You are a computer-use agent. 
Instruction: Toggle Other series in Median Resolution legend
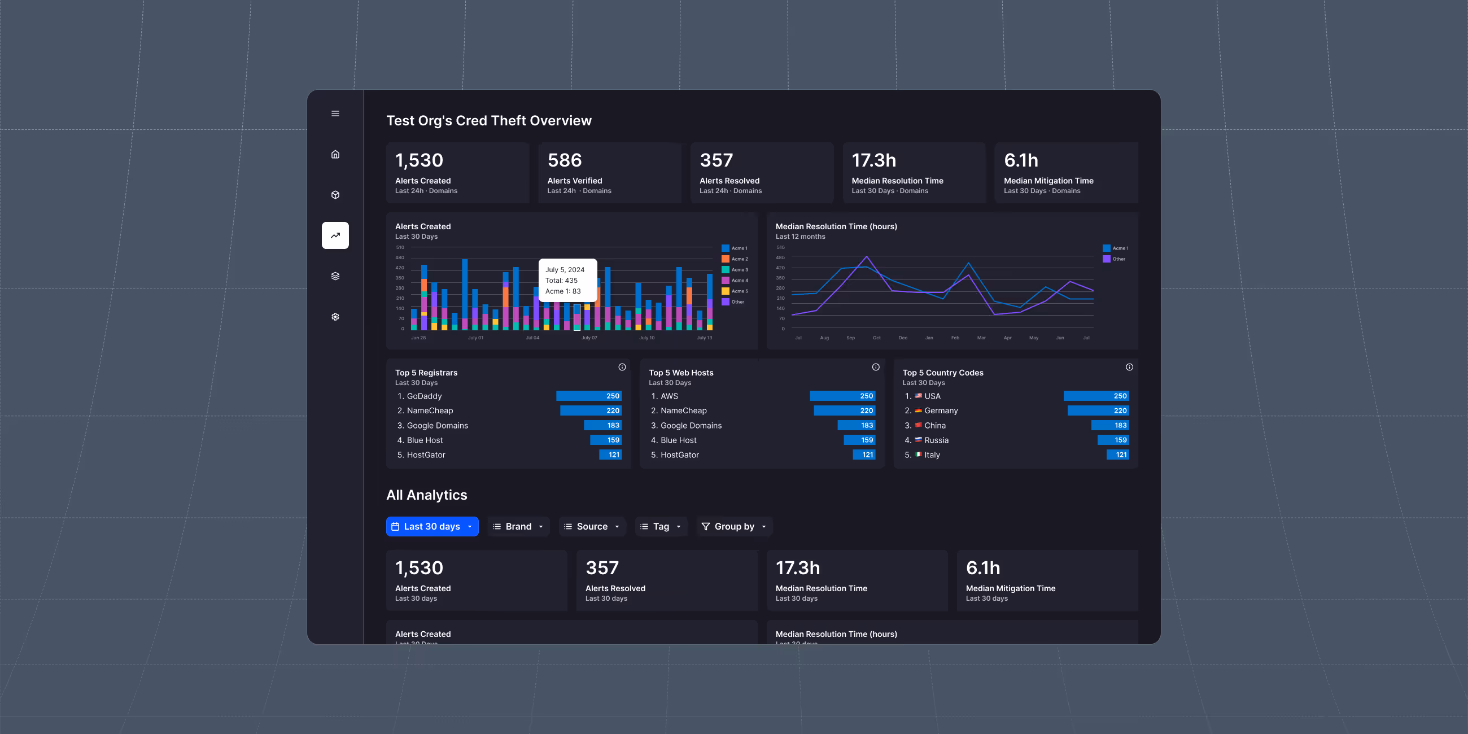[x=1113, y=259]
